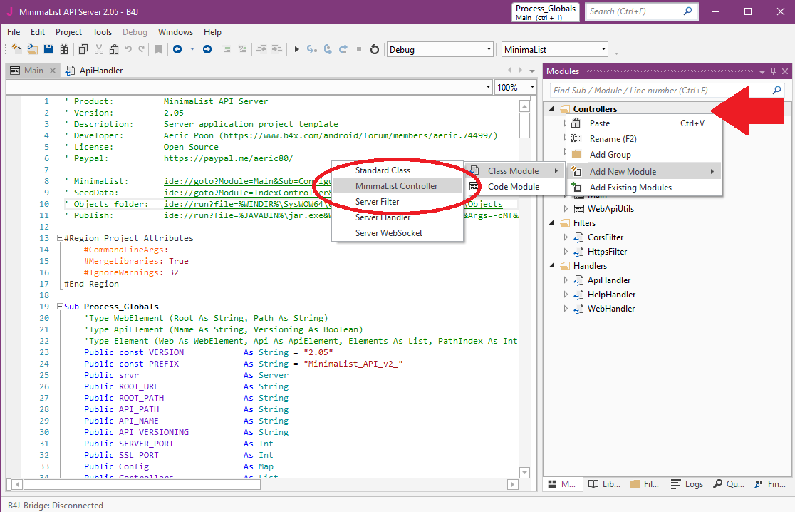
Task: Open the paypal.me/aeric80 link
Action: (228, 158)
